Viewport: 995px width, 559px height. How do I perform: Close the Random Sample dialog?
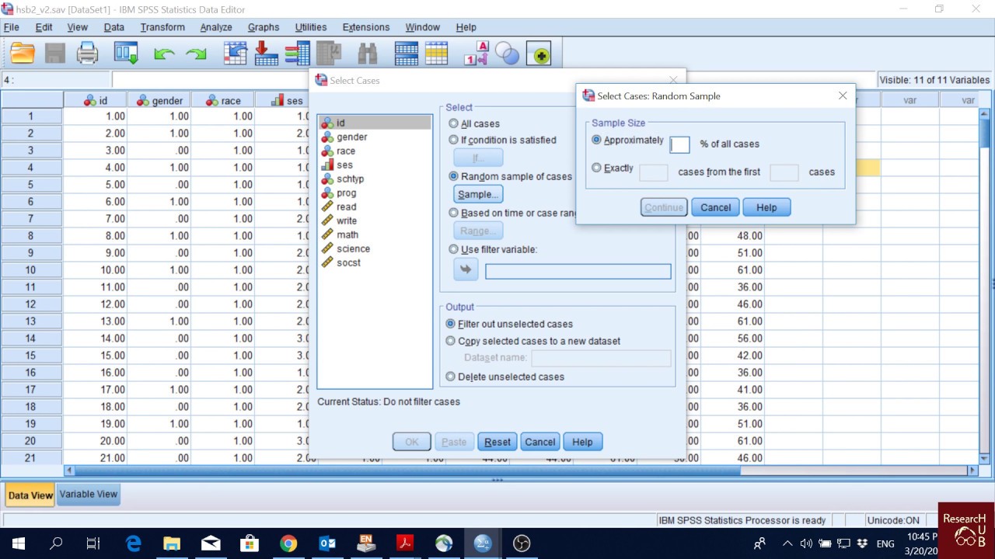[843, 95]
